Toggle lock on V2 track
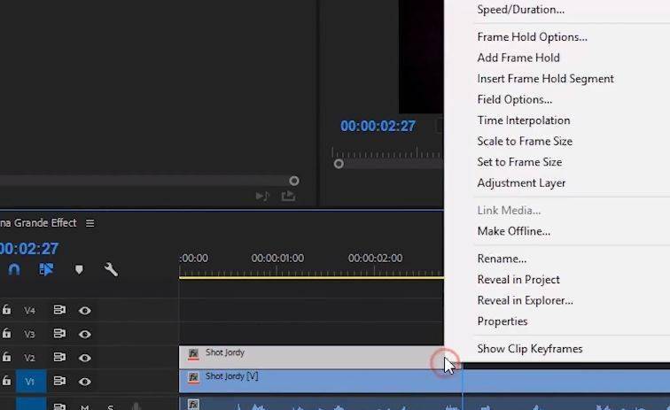 pyautogui.click(x=6, y=357)
